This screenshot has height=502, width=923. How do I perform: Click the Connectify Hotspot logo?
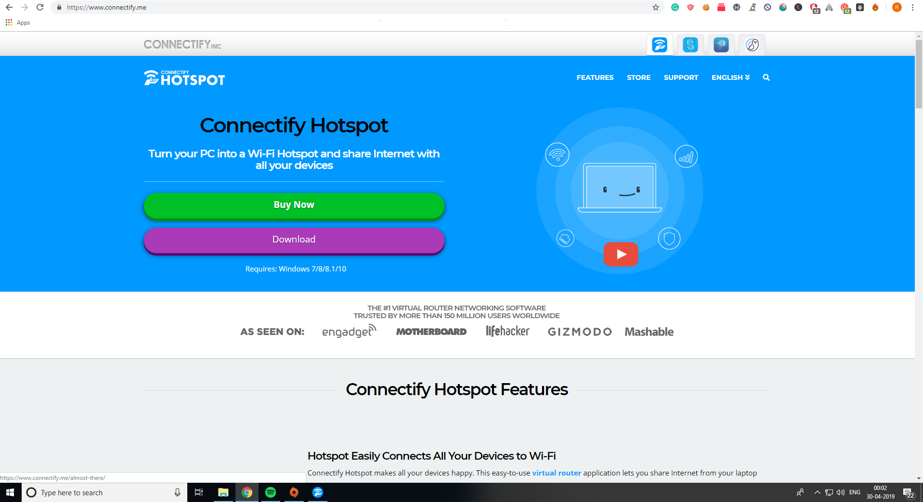pos(184,78)
